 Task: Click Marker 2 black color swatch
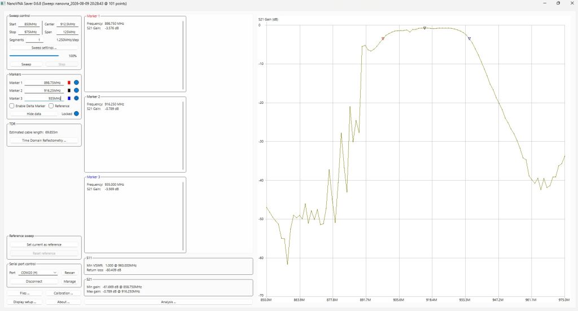(69, 90)
